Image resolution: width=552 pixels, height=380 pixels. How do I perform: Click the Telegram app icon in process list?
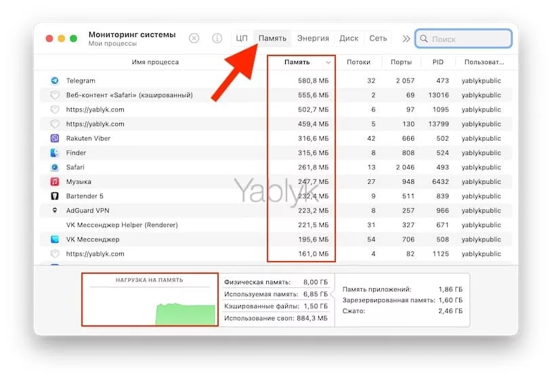tap(55, 81)
